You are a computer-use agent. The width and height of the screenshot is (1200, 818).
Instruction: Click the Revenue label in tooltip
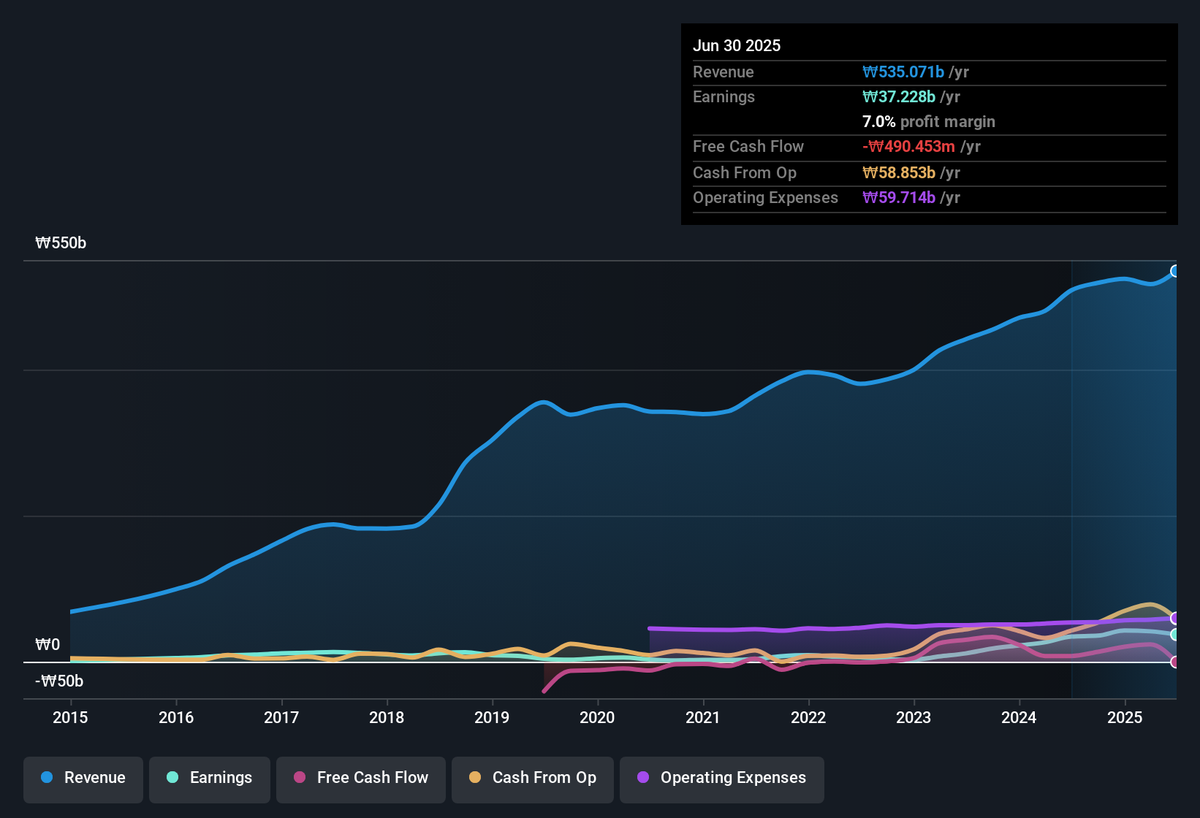pyautogui.click(x=724, y=72)
